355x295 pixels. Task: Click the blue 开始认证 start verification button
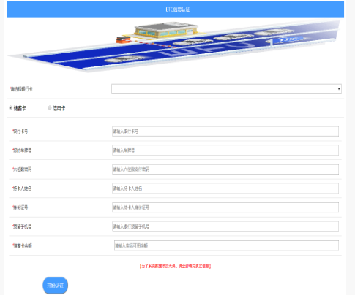pyautogui.click(x=56, y=286)
